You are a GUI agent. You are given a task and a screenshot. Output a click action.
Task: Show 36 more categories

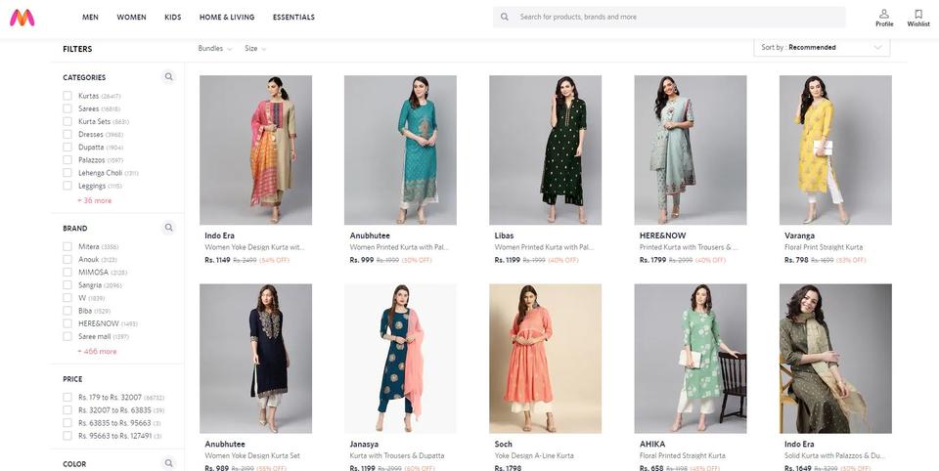tap(95, 200)
